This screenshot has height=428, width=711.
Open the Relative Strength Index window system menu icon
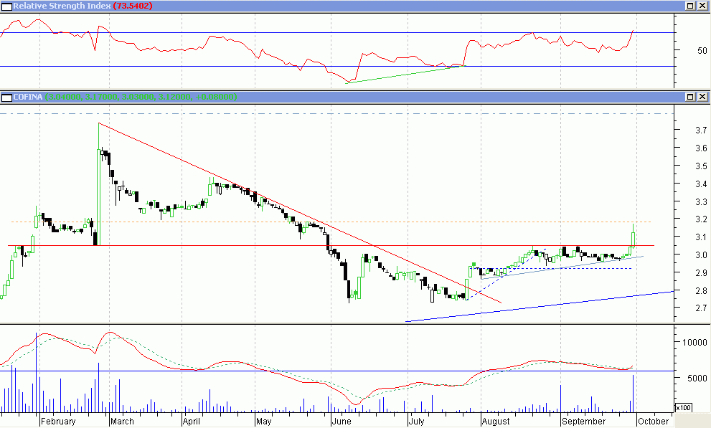click(x=6, y=6)
